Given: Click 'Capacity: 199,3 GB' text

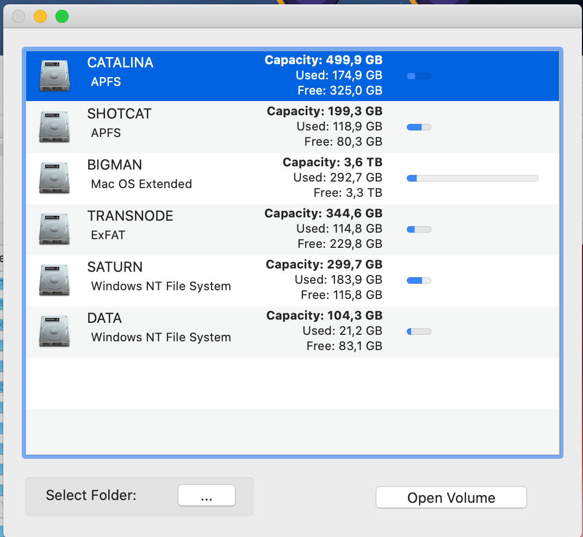Looking at the screenshot, I should (325, 111).
